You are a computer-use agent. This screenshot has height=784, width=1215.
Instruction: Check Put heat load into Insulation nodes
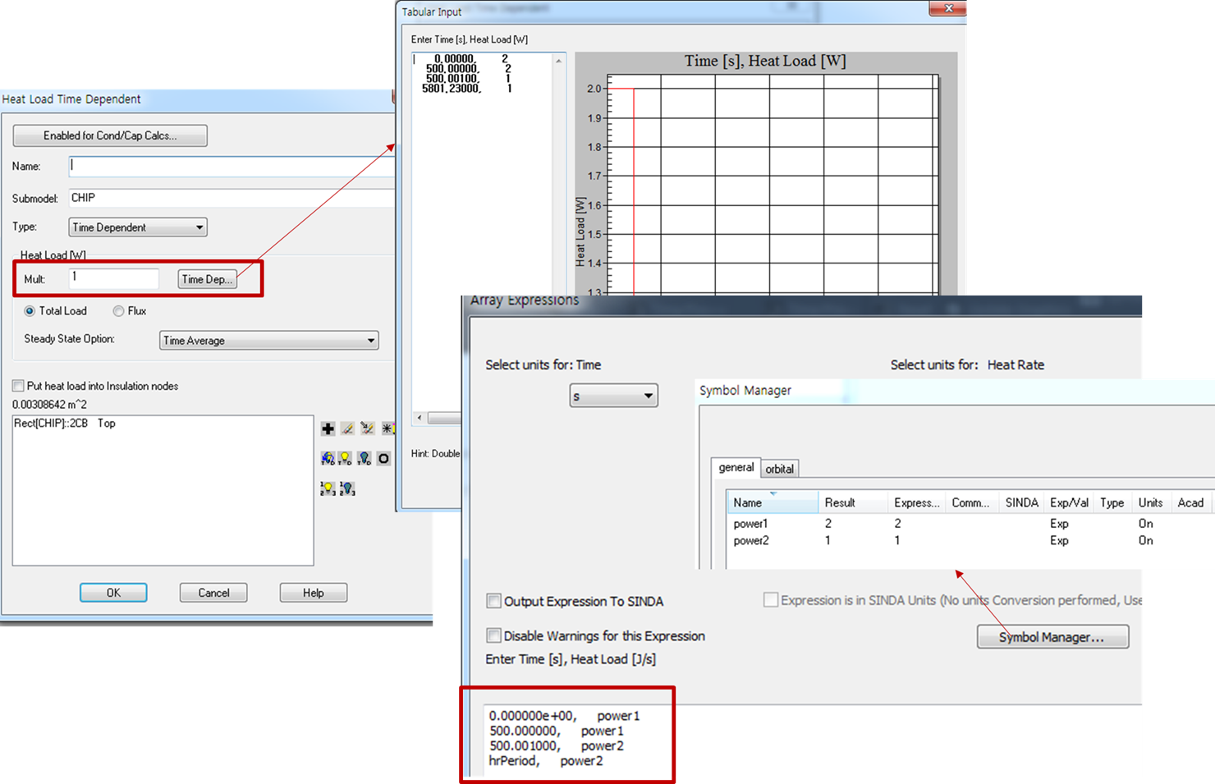pos(18,386)
